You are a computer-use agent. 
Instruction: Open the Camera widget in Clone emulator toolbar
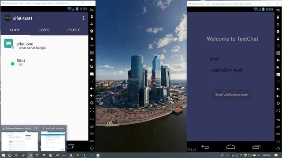92,31
